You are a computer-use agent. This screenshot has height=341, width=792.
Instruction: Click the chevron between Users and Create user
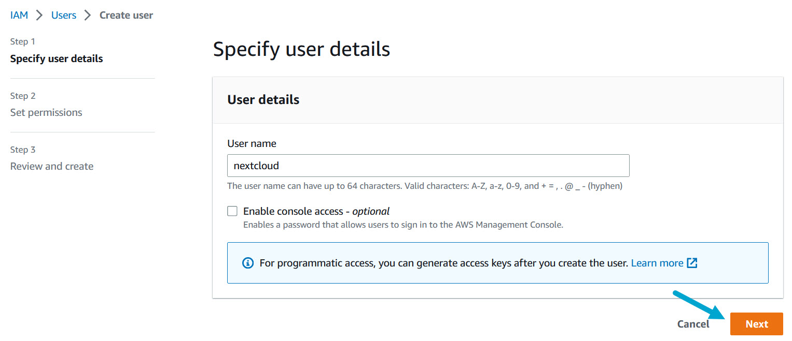87,15
